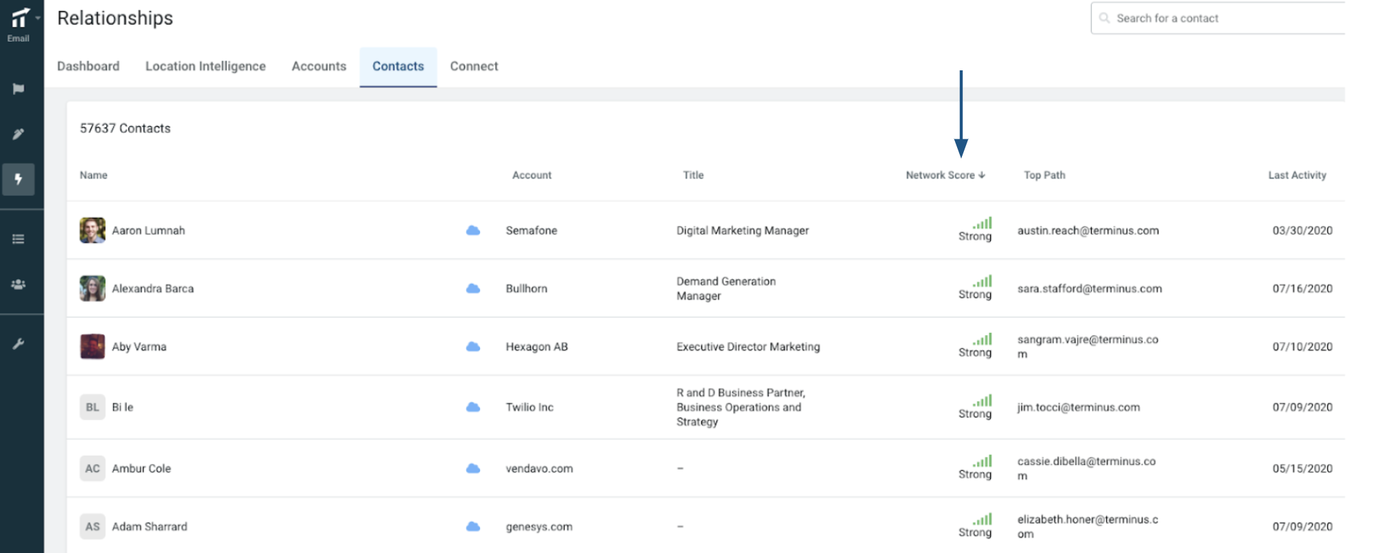
Task: Click the BL initials avatar
Action: 92,407
